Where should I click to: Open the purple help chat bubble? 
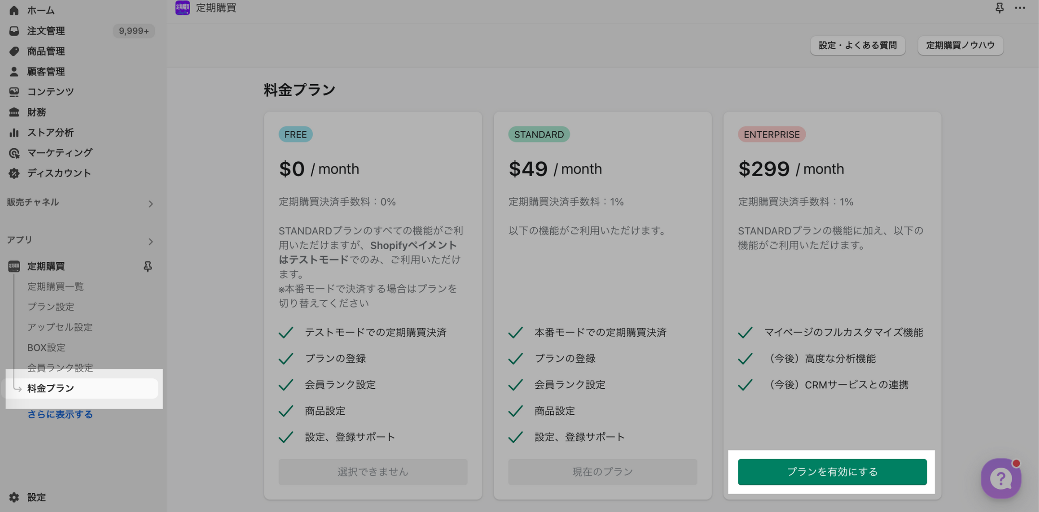[1001, 478]
